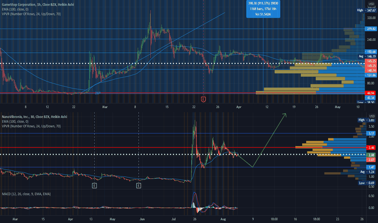
Task: Select VPVR indicator legend in GameStop chart
Action: click(31, 14)
